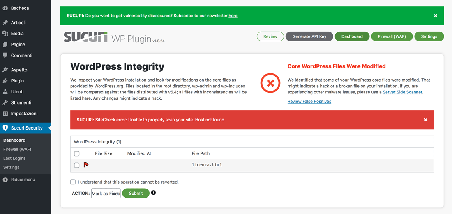452x214 pixels.
Task: Select Sucuri Security in the sidebar
Action: pyautogui.click(x=25, y=128)
